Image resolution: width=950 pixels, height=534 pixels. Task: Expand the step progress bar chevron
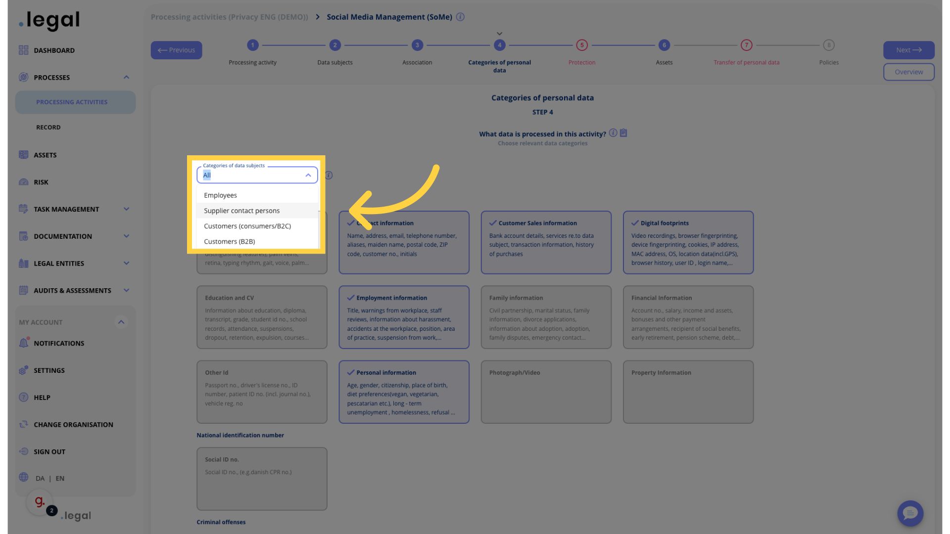499,33
